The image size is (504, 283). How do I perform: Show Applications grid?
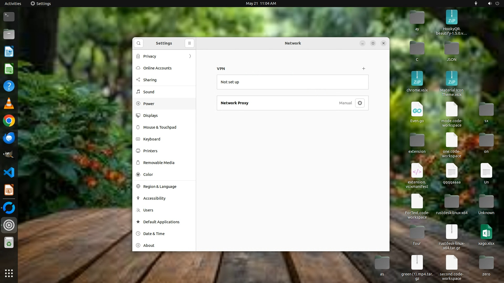pos(9,273)
